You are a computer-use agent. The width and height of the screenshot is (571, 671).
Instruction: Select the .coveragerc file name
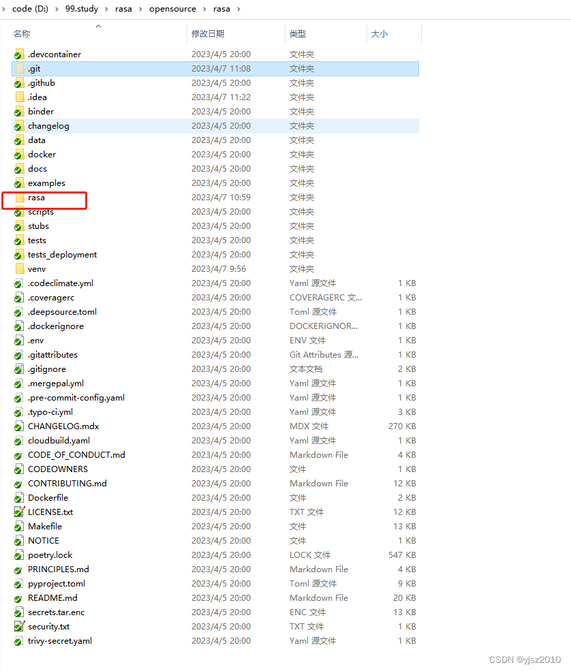point(51,298)
